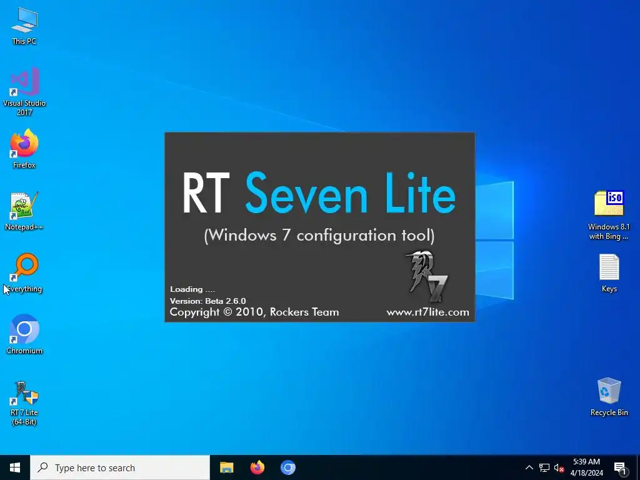640x480 pixels.
Task: Click the muted volume tray icon
Action: pos(559,468)
